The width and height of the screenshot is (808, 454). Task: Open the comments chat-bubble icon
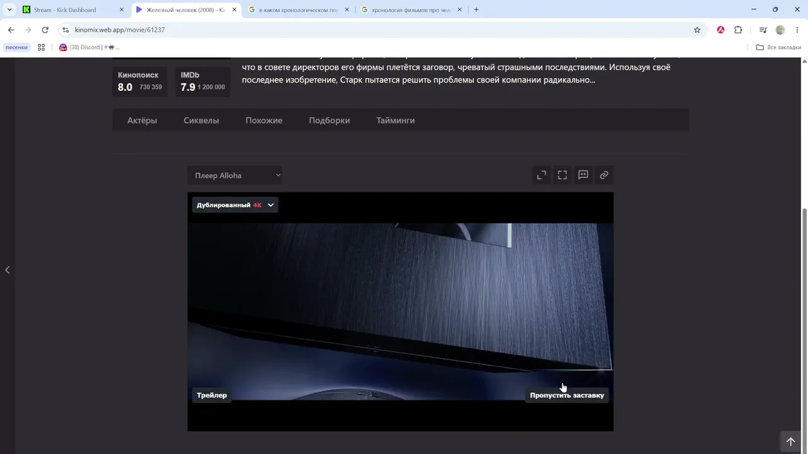tap(583, 175)
